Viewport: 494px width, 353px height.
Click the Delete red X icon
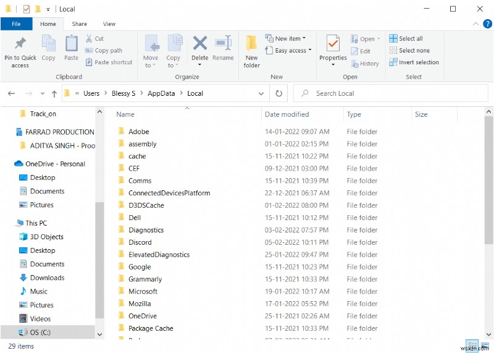[x=199, y=43]
